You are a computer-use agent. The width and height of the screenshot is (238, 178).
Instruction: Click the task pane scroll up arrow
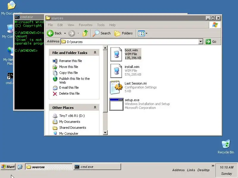coord(105,48)
